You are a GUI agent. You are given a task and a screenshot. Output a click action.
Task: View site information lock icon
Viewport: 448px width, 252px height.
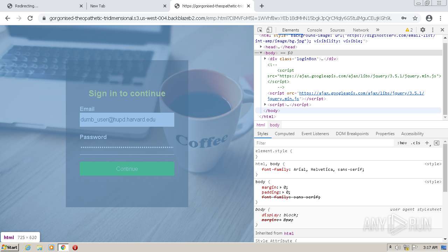coord(44,18)
